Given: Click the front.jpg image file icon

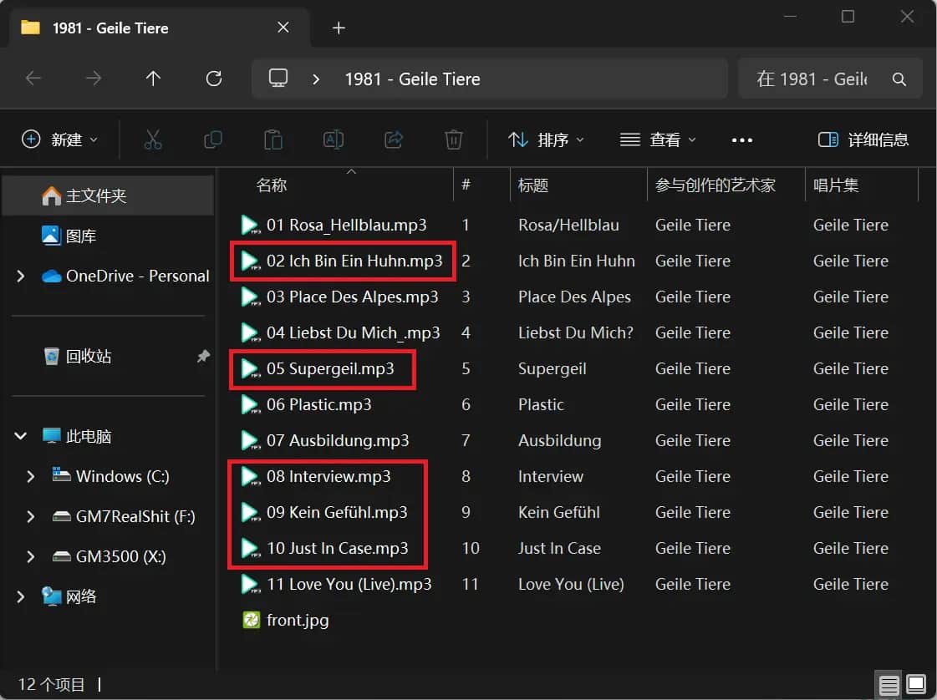Looking at the screenshot, I should point(251,620).
